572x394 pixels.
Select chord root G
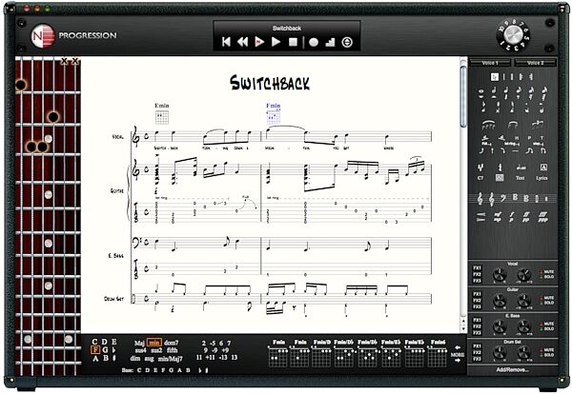pos(105,350)
